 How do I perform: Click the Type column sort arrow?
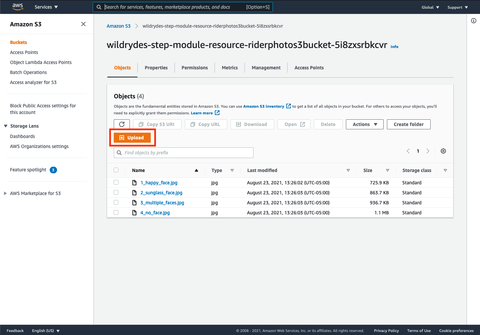click(x=232, y=170)
